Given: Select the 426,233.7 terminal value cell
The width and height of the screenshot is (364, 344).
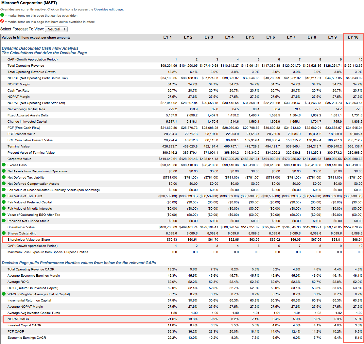Looking at the screenshot, I should (x=169, y=146).
